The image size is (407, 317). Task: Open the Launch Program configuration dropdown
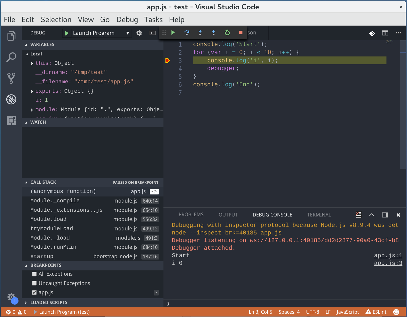click(x=97, y=33)
